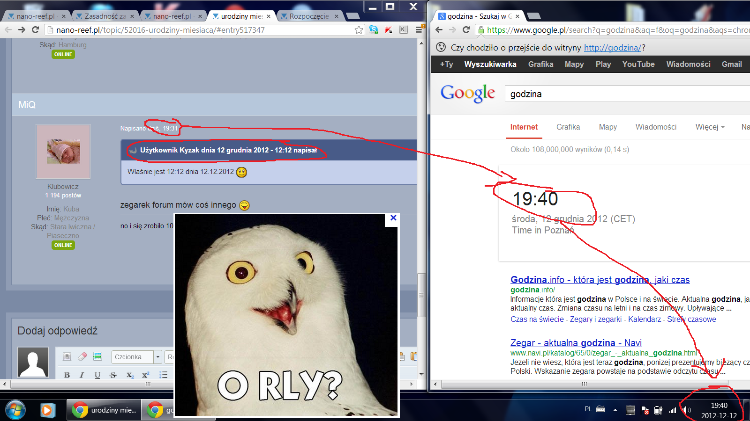The width and height of the screenshot is (750, 421).
Task: Select Wiadomości search results tab
Action: pos(656,127)
